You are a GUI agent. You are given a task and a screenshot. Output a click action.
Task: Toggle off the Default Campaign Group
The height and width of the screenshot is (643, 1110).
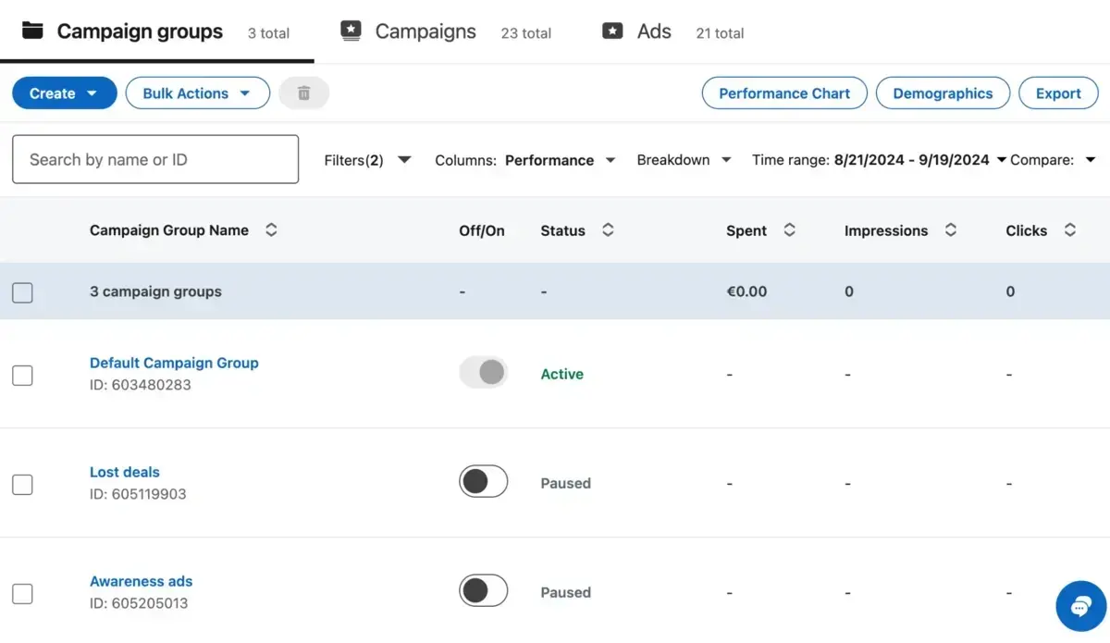click(x=483, y=372)
